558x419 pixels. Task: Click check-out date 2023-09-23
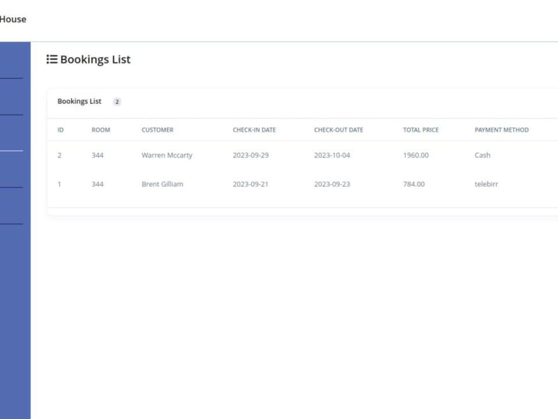click(332, 184)
